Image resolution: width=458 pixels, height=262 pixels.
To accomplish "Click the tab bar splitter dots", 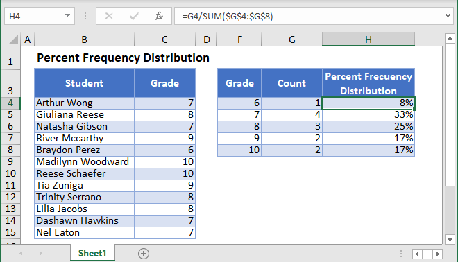I will click(x=401, y=254).
